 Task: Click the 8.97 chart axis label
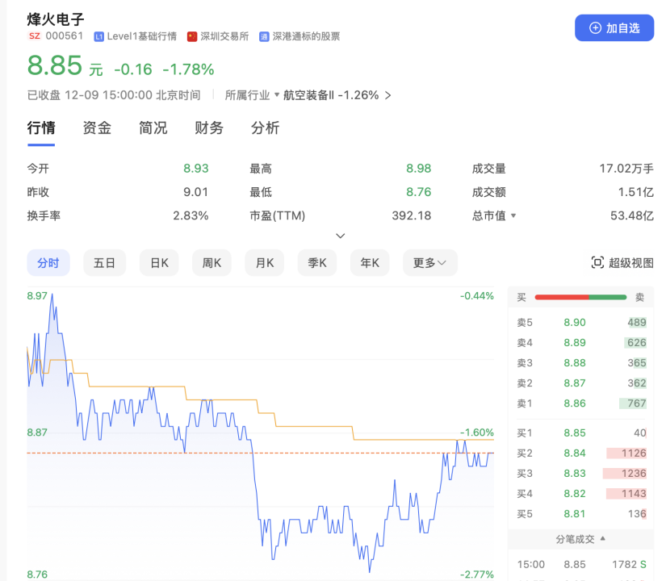(37, 295)
